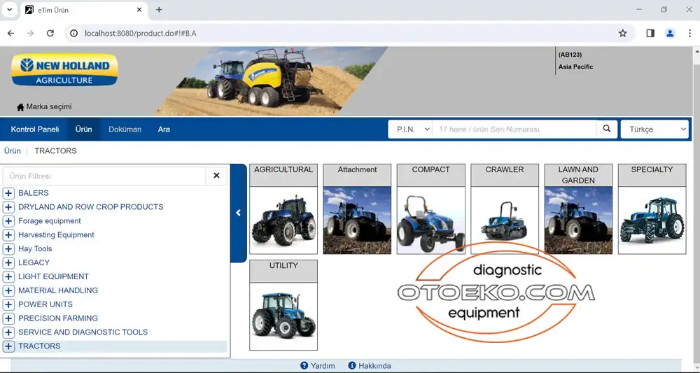Open the Türkçe language dropdown
Image resolution: width=700 pixels, height=373 pixels.
click(x=654, y=129)
